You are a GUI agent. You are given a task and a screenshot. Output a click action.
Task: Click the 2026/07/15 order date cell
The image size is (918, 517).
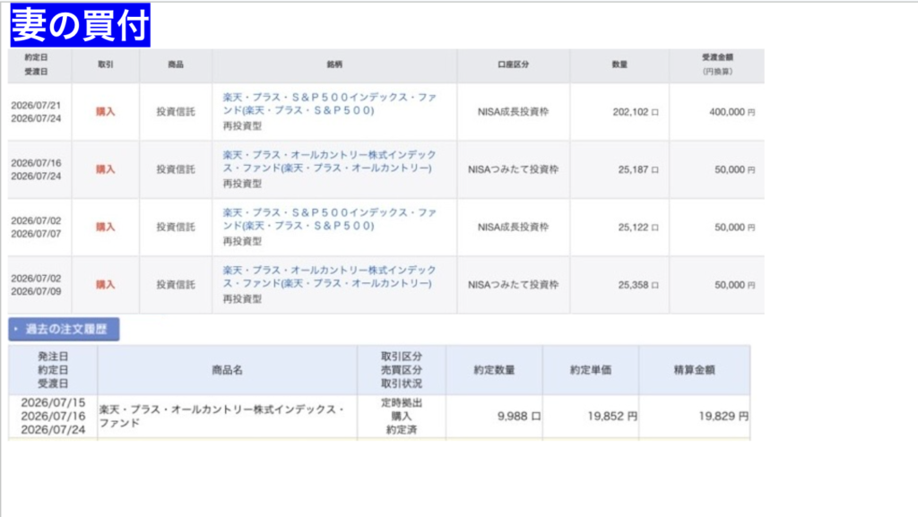pos(53,402)
